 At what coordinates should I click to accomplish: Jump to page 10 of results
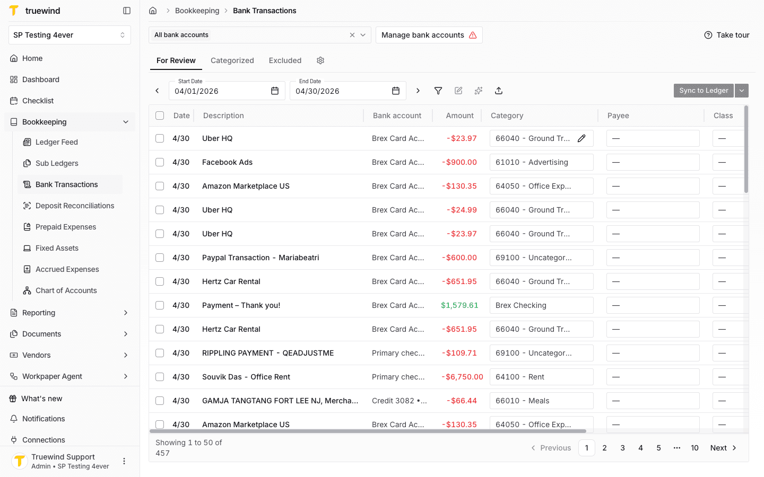point(694,448)
